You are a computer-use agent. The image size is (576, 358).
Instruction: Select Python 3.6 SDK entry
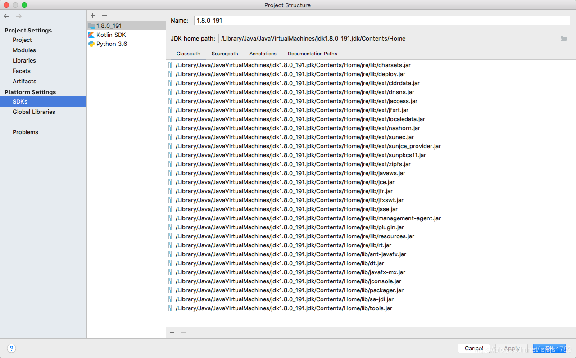click(126, 44)
